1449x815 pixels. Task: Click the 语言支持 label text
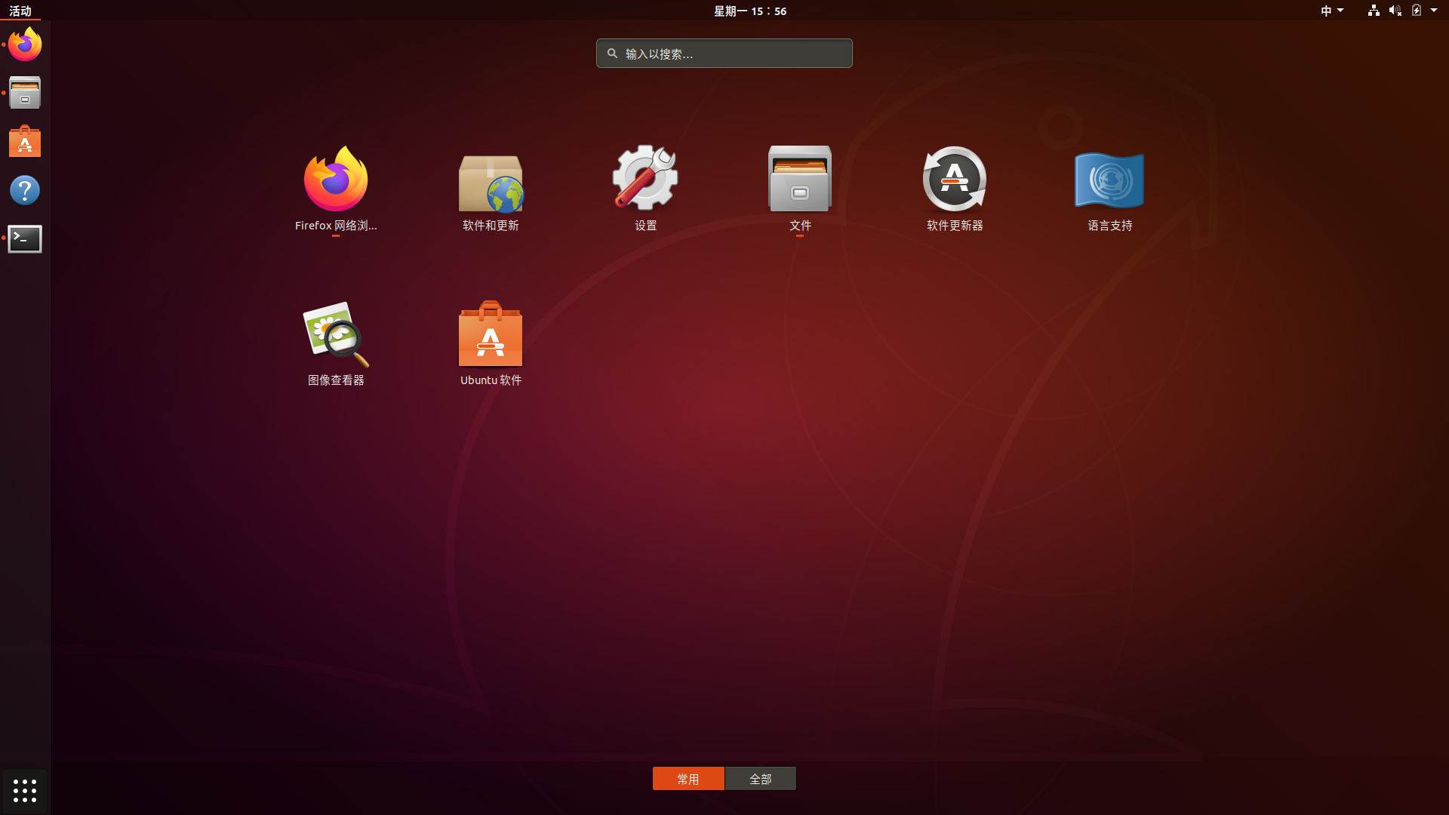[1110, 226]
